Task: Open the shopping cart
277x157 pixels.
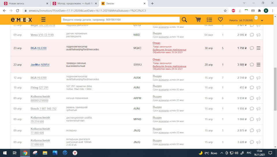Action: [x=198, y=19]
